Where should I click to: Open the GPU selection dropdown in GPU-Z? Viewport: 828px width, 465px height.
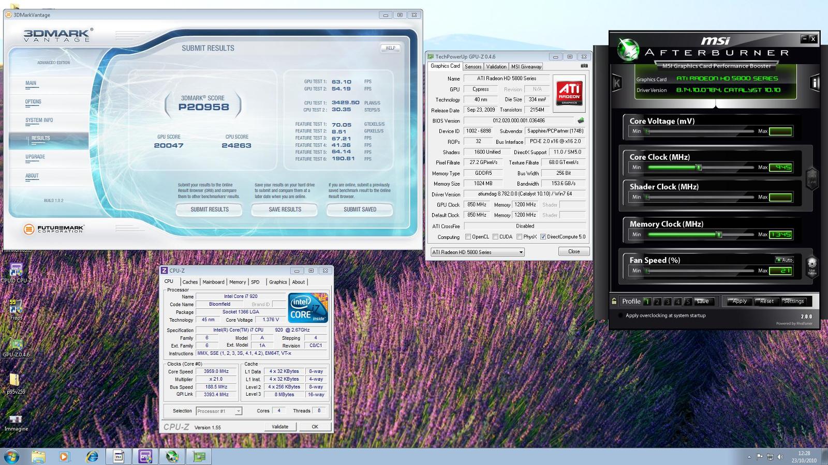(x=477, y=252)
